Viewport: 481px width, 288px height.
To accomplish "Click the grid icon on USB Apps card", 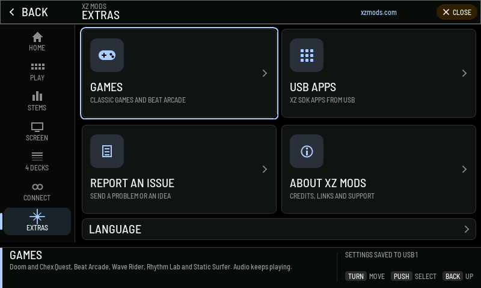I will pos(307,55).
